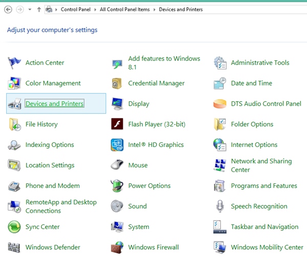Open the DTS Audio Control Panel icon

[220, 104]
